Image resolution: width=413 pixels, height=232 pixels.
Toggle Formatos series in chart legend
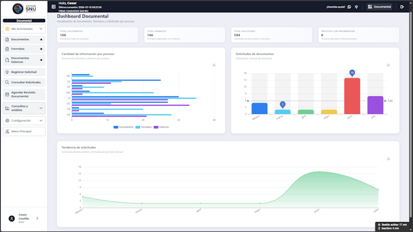click(x=144, y=127)
